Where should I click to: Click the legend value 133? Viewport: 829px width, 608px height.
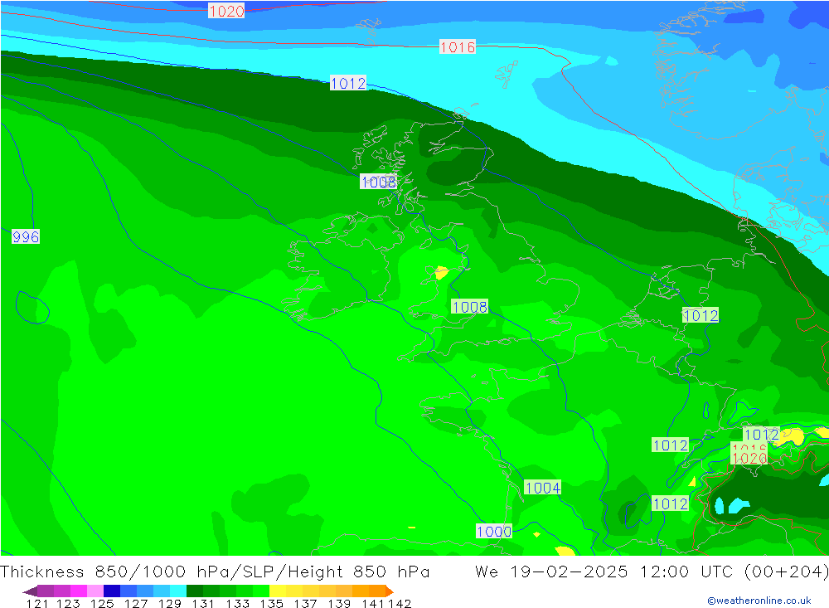pyautogui.click(x=237, y=604)
